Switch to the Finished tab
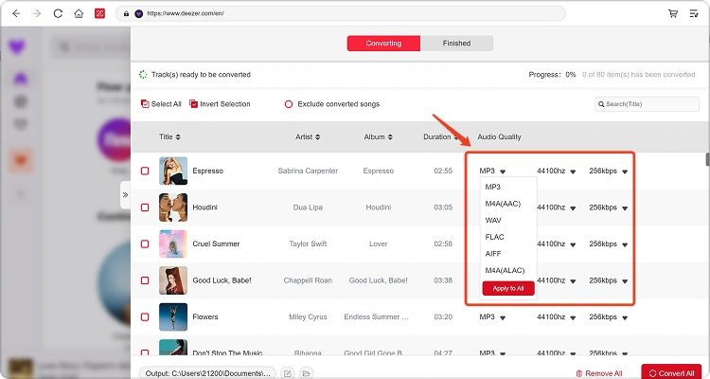Screen dimensions: 710x379 (456, 43)
